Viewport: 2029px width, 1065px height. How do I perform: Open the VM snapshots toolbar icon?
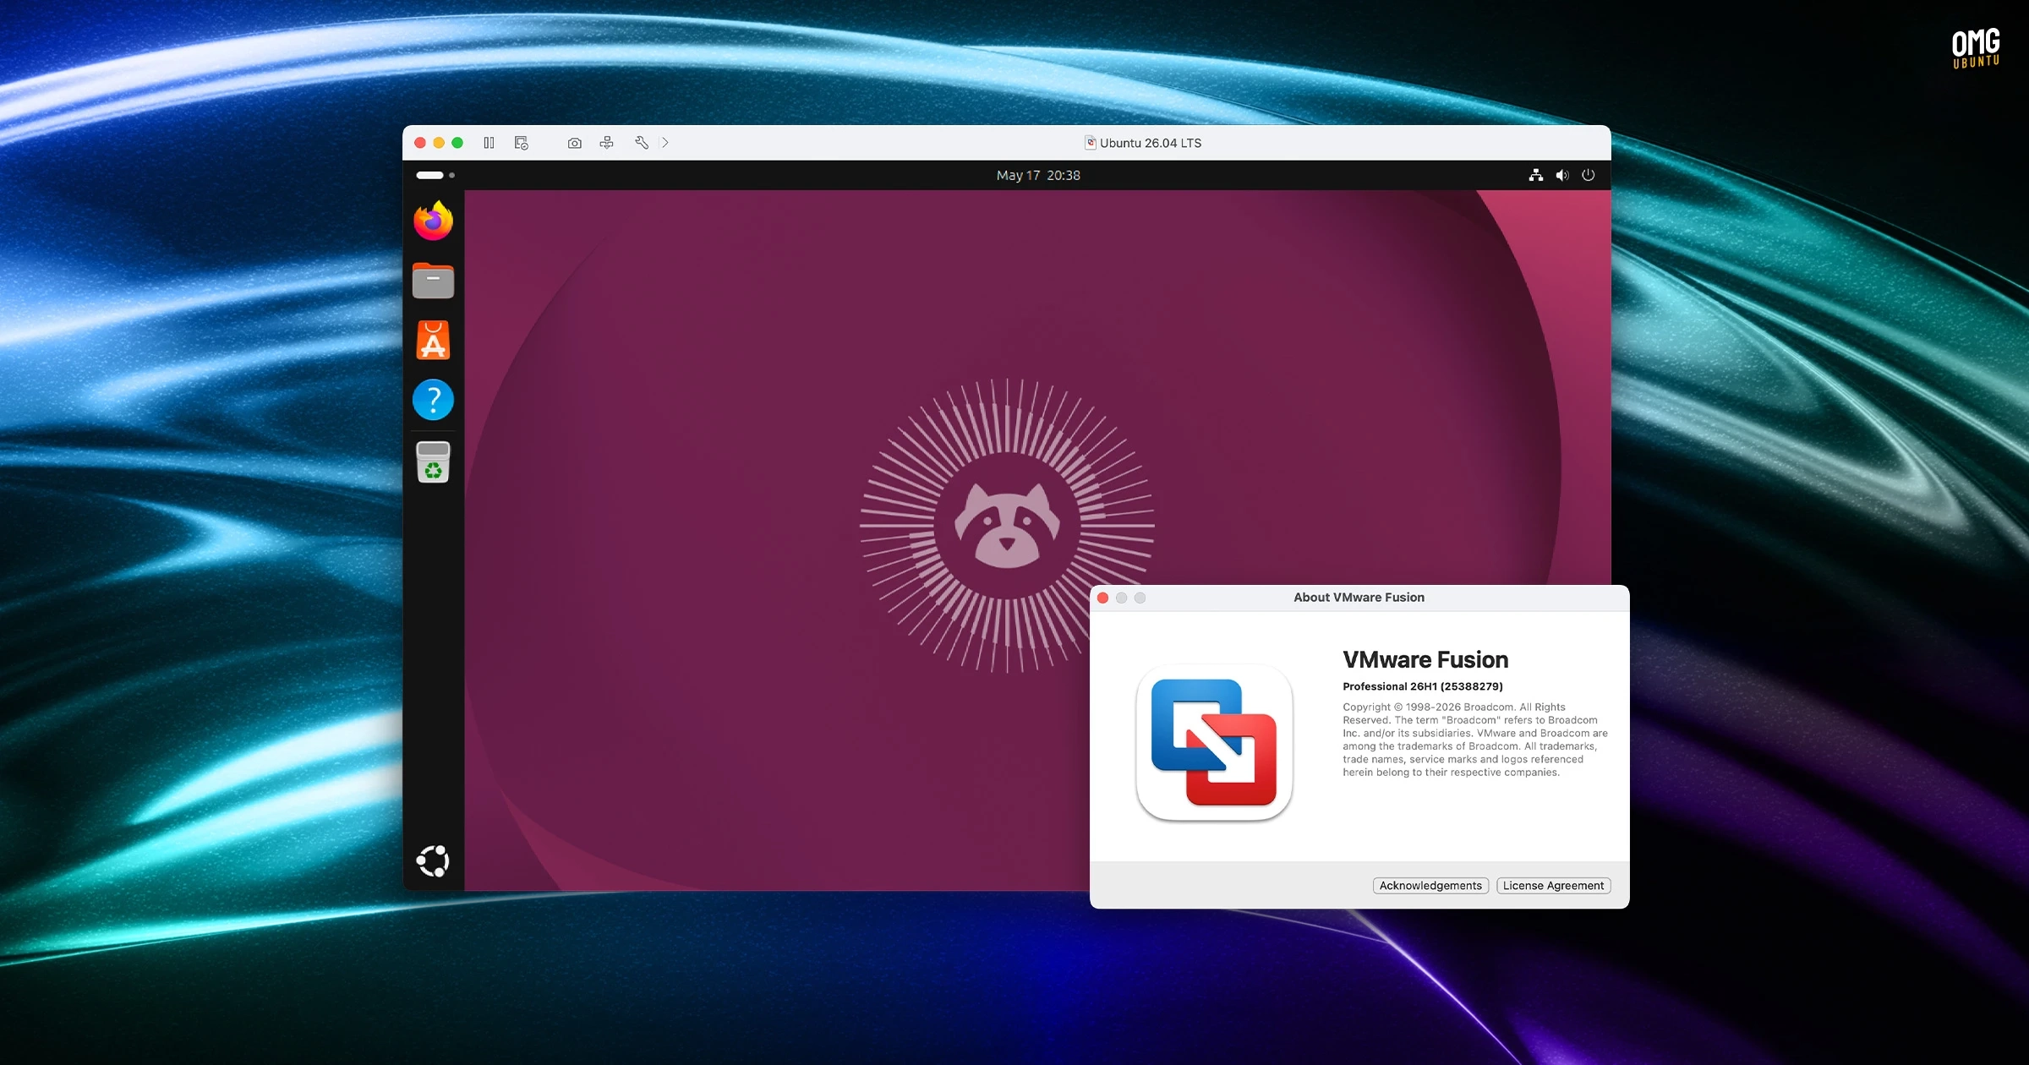tap(522, 143)
